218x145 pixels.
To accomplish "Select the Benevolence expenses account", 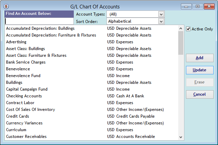I will pos(91,69).
